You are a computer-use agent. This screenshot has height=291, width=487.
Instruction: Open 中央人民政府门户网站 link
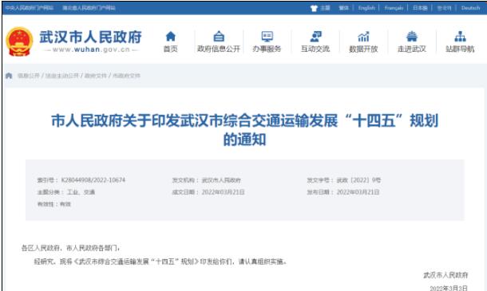pos(30,8)
